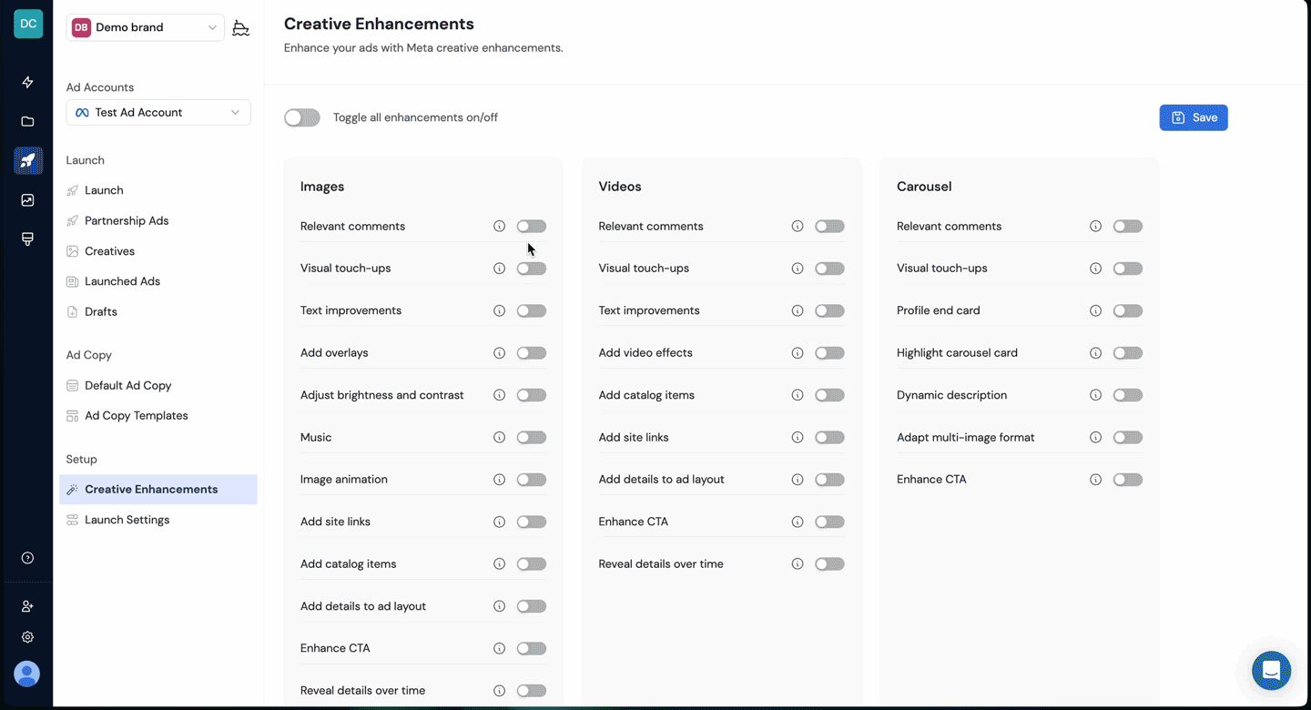Click the Carousel section heading

(924, 187)
